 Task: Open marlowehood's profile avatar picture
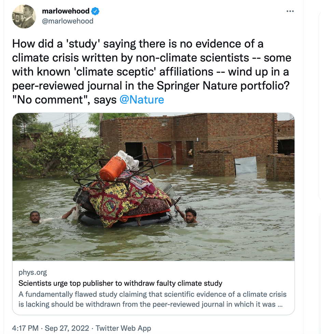[x=24, y=16]
